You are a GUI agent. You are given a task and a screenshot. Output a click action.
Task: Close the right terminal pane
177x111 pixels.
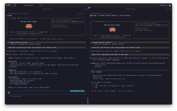170,9
